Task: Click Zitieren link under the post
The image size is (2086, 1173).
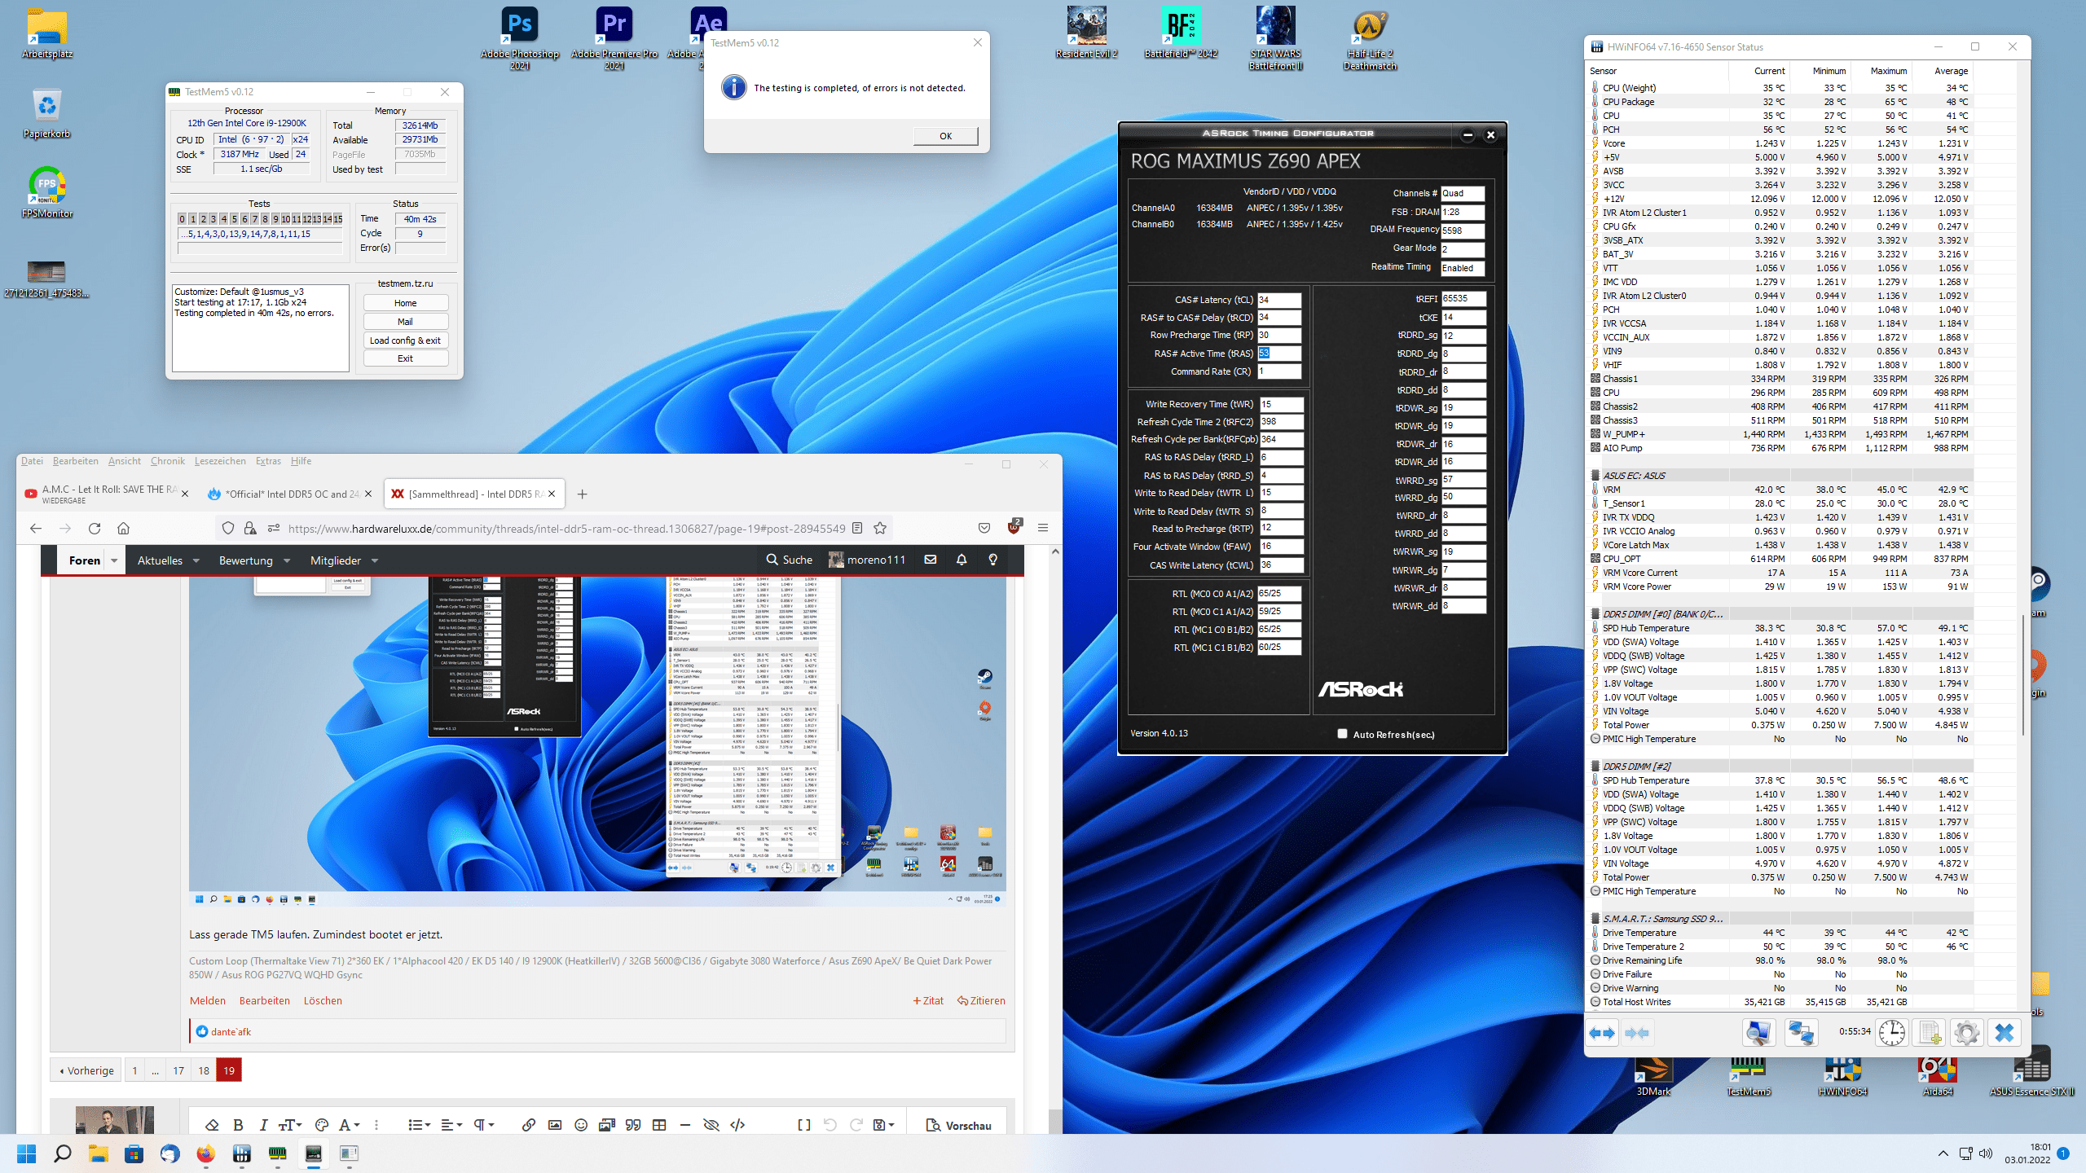Action: (x=981, y=1000)
